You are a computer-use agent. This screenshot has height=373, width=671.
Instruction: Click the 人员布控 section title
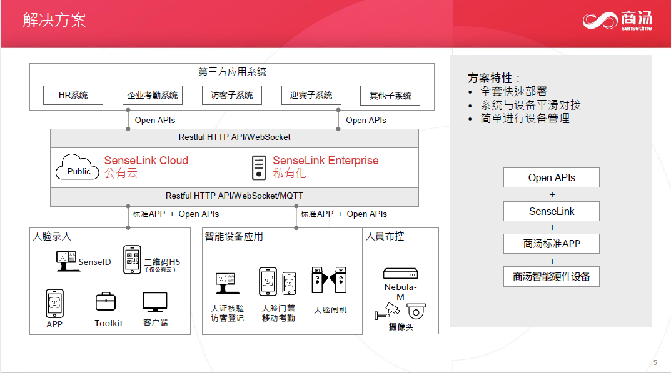tap(385, 236)
